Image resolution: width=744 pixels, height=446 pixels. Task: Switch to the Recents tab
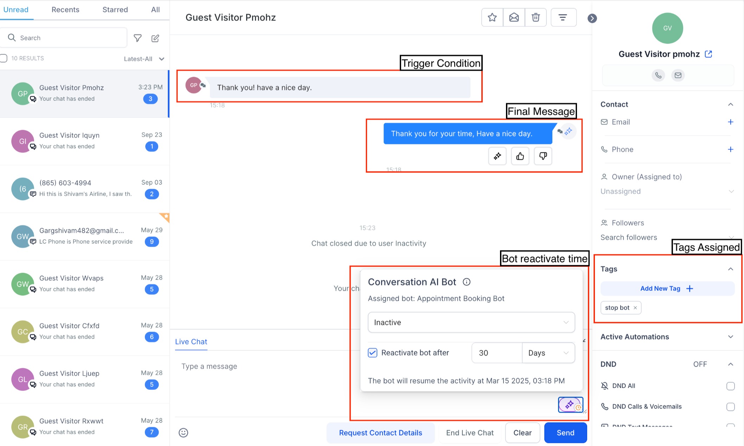[x=65, y=10]
